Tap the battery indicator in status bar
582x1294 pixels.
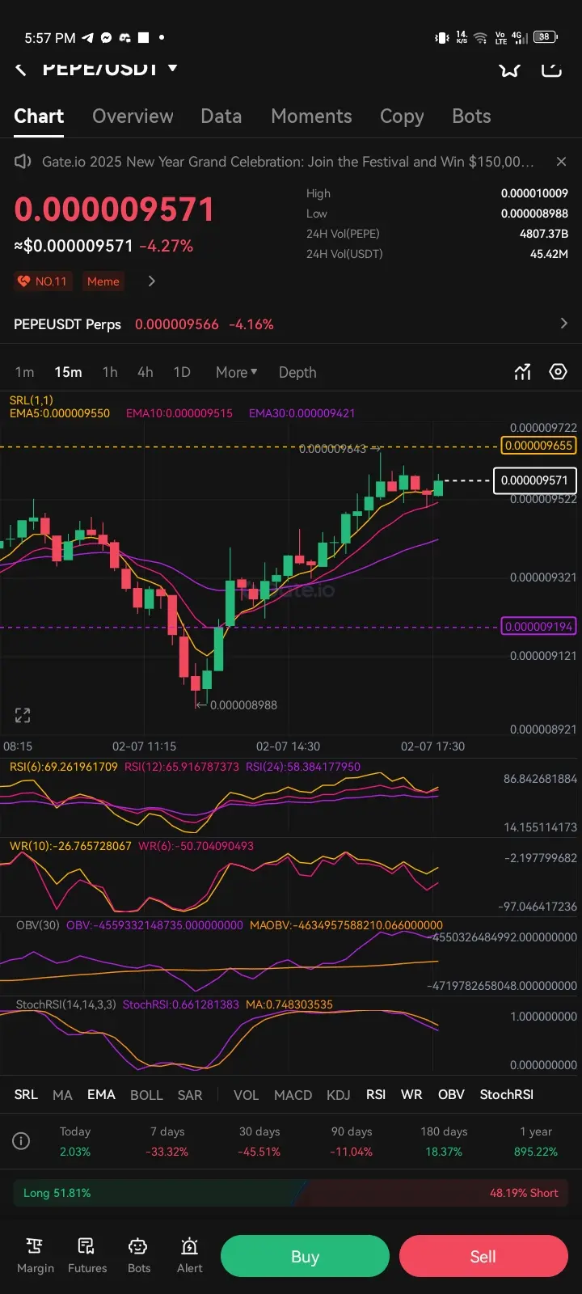[x=546, y=36]
